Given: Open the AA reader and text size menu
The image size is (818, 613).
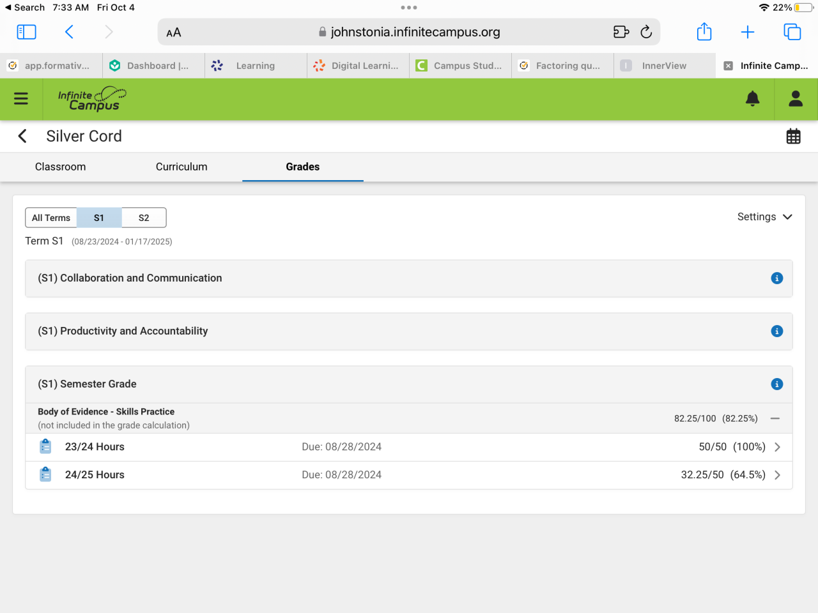Looking at the screenshot, I should click(174, 33).
